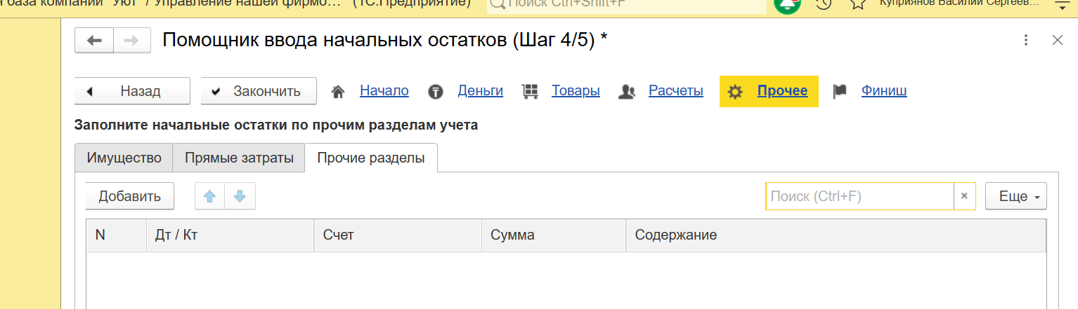Image resolution: width=1078 pixels, height=309 pixels.
Task: Click the home icon beside Начало
Action: coord(339,92)
